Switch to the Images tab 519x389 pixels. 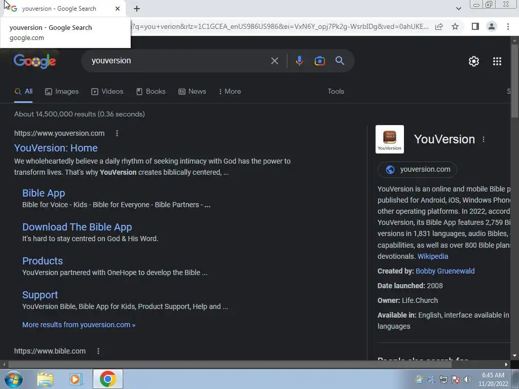point(62,92)
